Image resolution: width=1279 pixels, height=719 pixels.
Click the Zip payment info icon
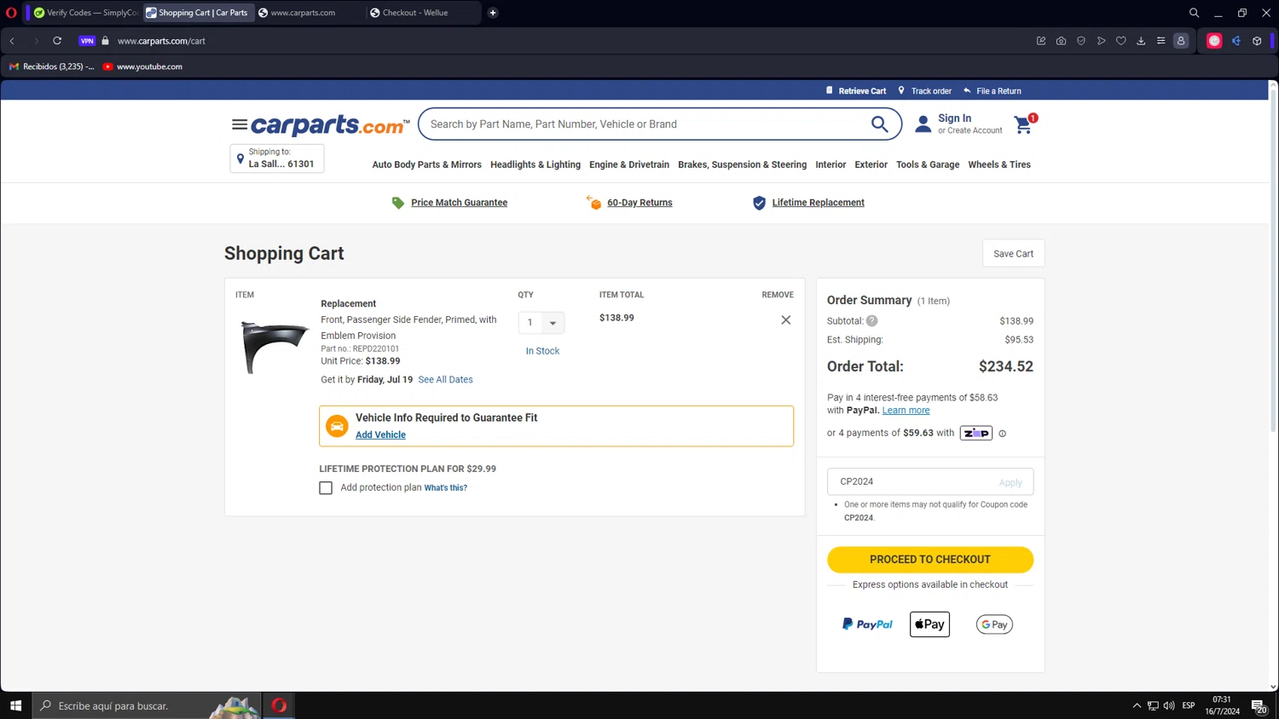(x=1002, y=434)
